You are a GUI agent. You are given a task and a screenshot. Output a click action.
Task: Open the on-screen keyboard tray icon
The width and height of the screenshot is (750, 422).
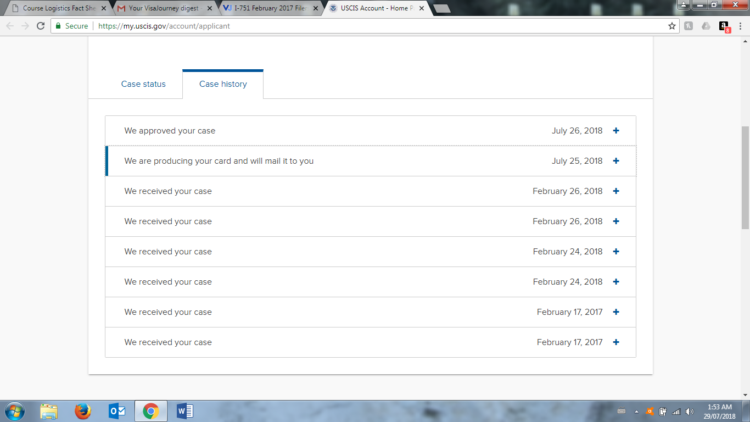[621, 411]
